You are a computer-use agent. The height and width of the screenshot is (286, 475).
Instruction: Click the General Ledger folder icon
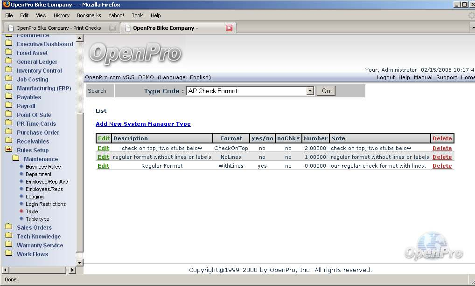[x=8, y=61]
